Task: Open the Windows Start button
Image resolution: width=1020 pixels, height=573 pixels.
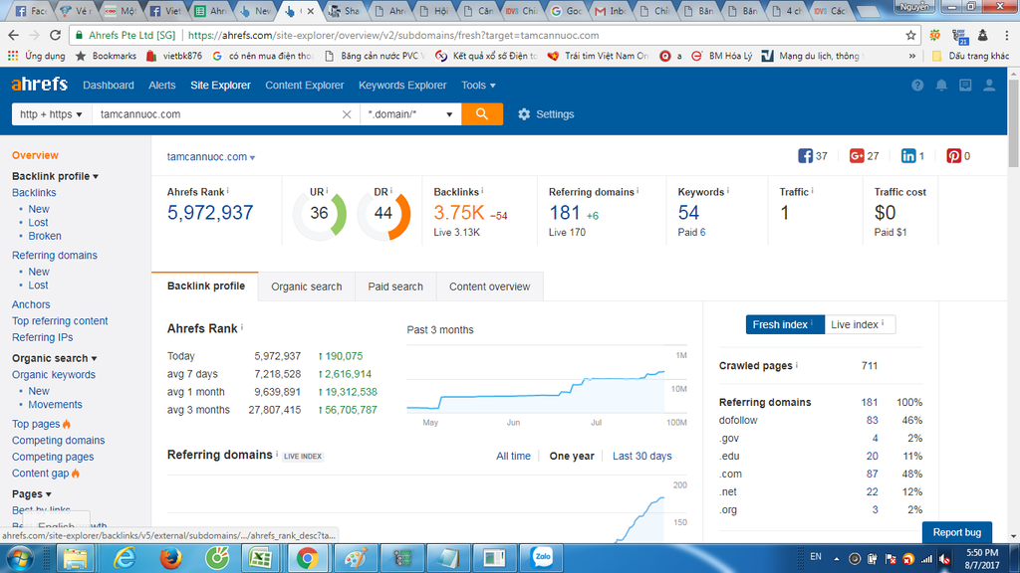Action: coord(20,558)
